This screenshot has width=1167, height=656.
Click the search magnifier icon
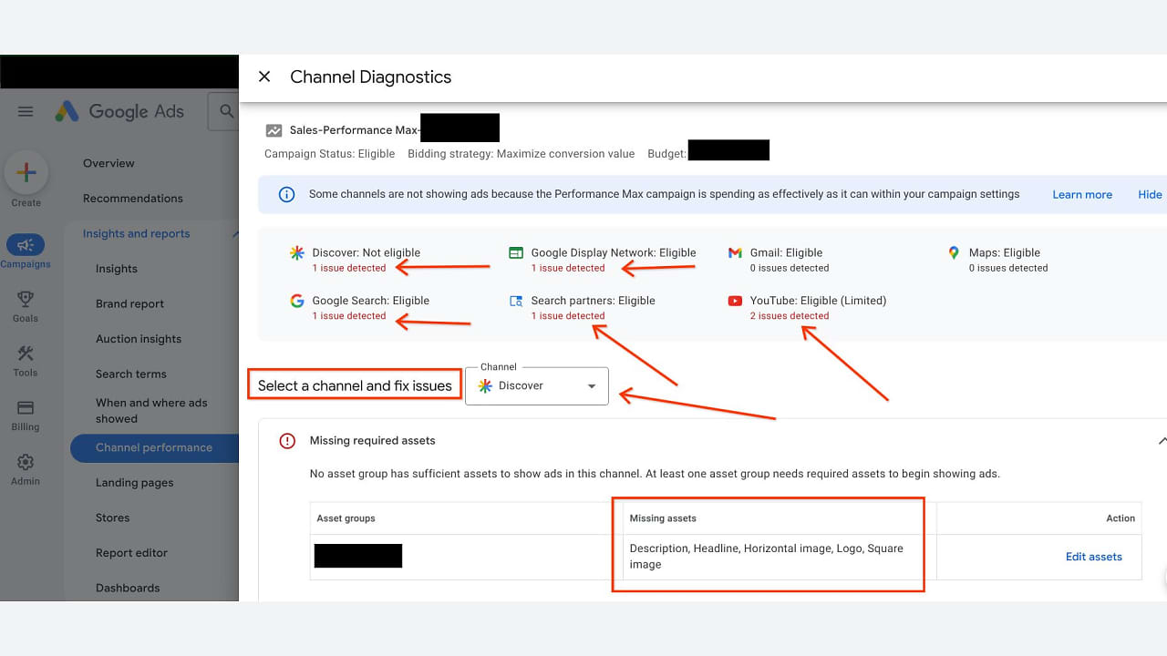click(226, 112)
